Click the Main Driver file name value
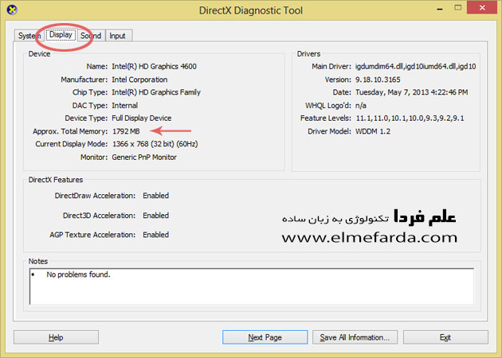Viewport: 502px width, 358px height. 414,67
